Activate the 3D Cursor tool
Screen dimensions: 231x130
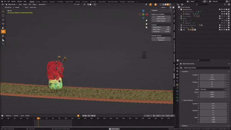[3, 16]
